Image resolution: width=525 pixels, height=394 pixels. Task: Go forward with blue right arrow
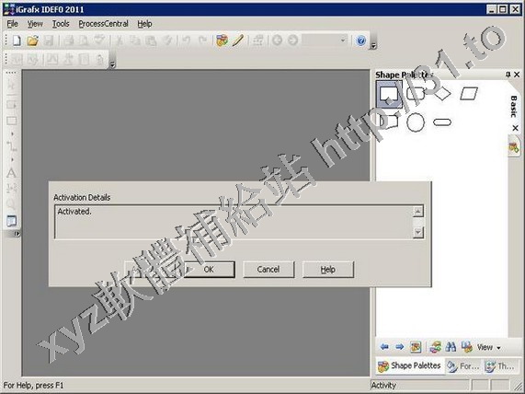(x=399, y=347)
